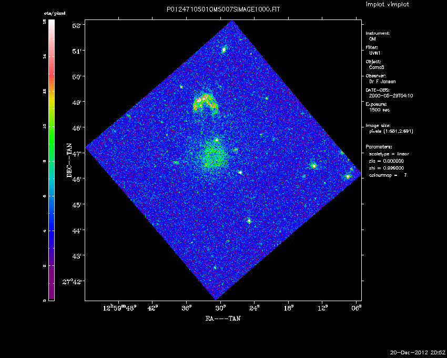Click the 'RA---TAN' axis label
Image resolution: width=447 pixels, height=358 pixels.
pos(223,319)
